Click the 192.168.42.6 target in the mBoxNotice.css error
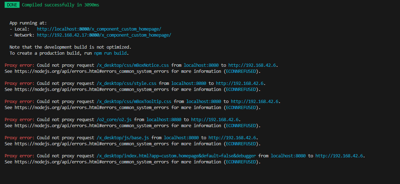The width and height of the screenshot is (400, 184). point(253,65)
